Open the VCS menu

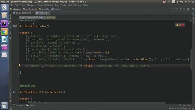[x=70, y=5]
